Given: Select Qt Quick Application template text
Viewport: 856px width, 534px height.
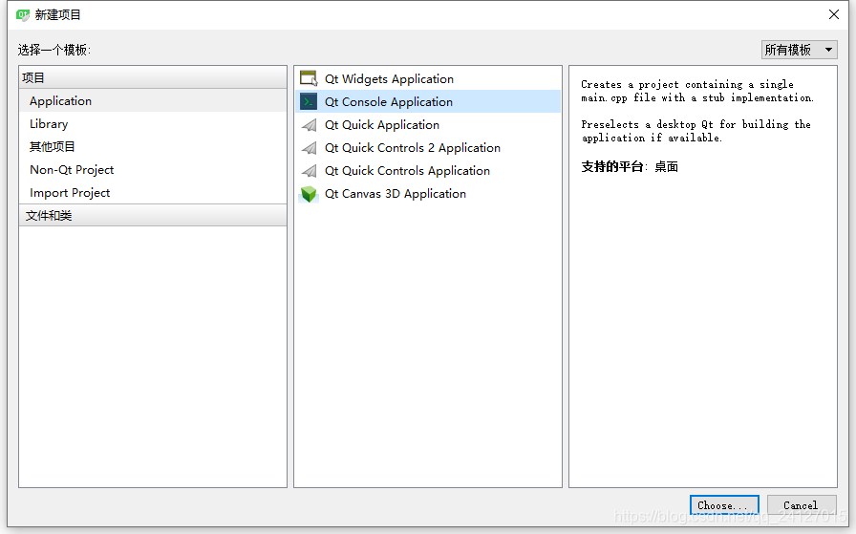Looking at the screenshot, I should (x=382, y=125).
